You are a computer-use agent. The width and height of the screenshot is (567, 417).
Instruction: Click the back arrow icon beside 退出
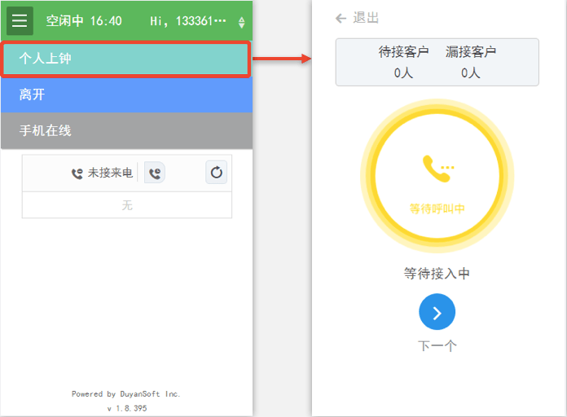click(x=341, y=19)
